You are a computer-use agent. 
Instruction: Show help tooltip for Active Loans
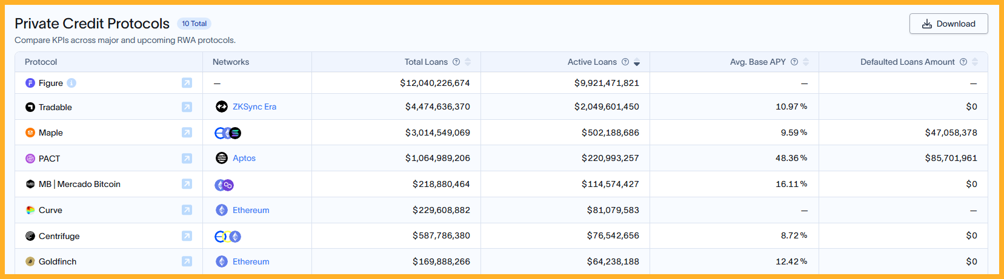coord(625,62)
